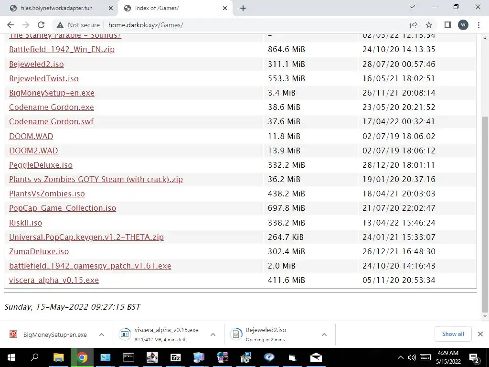489x367 pixels.
Task: Click Sunday, 15-May-2022 footer timestamp
Action: click(x=73, y=307)
